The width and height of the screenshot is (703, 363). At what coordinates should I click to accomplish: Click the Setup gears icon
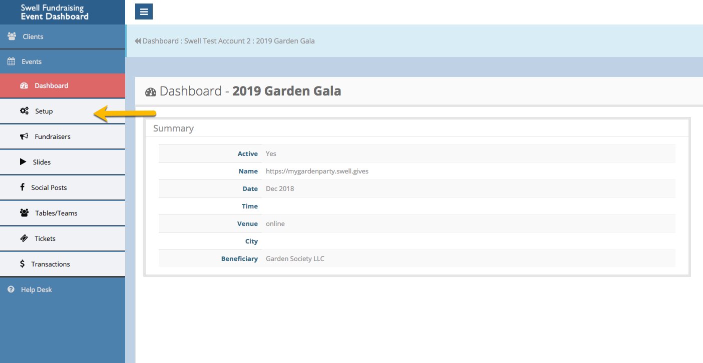pos(24,111)
